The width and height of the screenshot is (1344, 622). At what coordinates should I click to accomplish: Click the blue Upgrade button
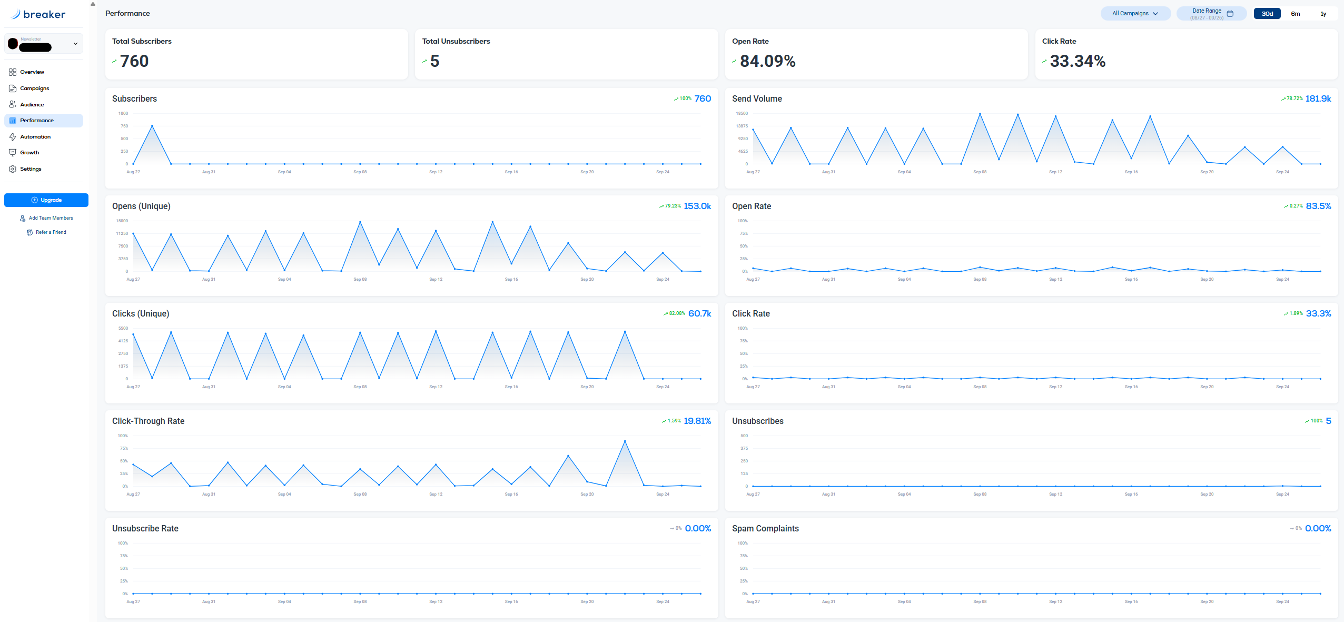tap(46, 200)
